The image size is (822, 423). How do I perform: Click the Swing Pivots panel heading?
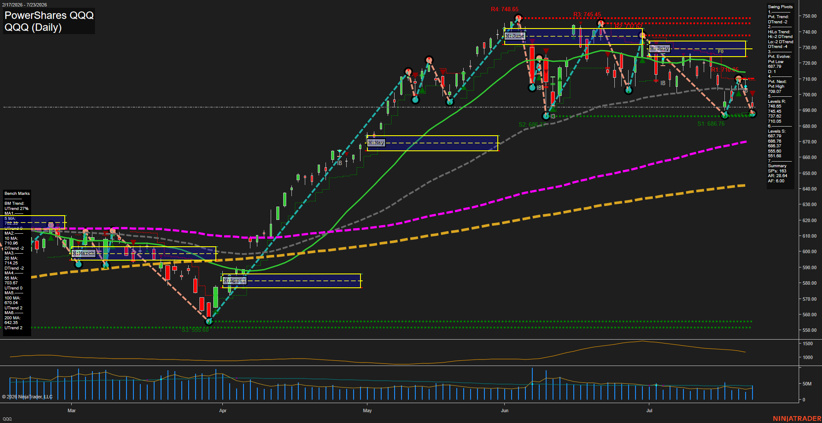780,7
